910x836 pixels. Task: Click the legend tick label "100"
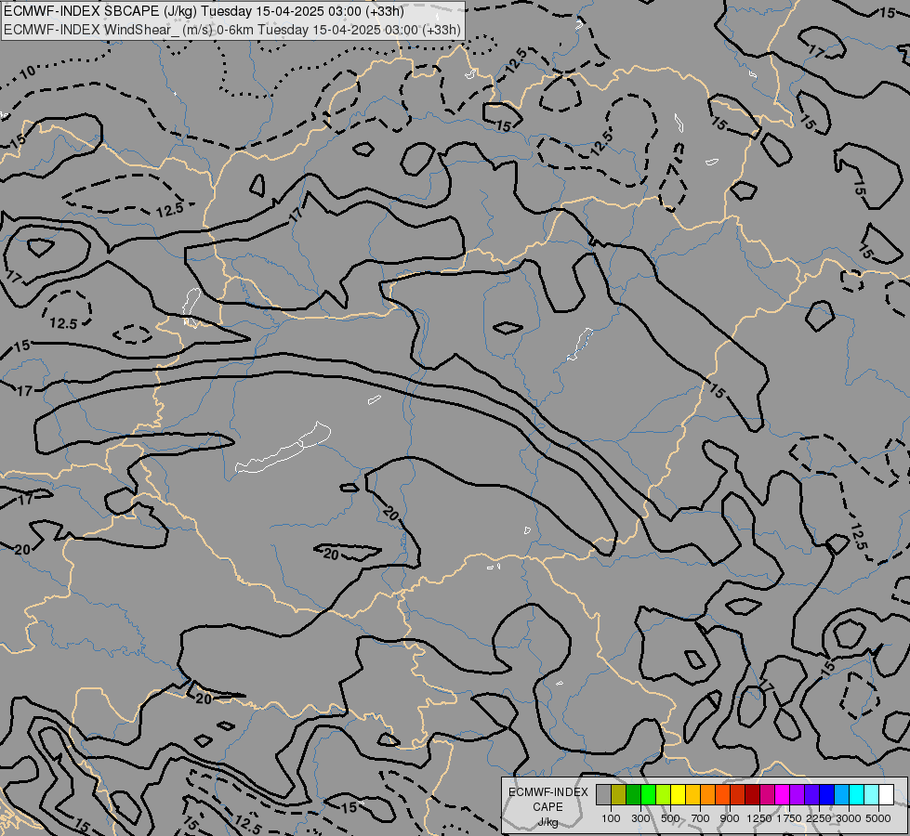point(611,818)
